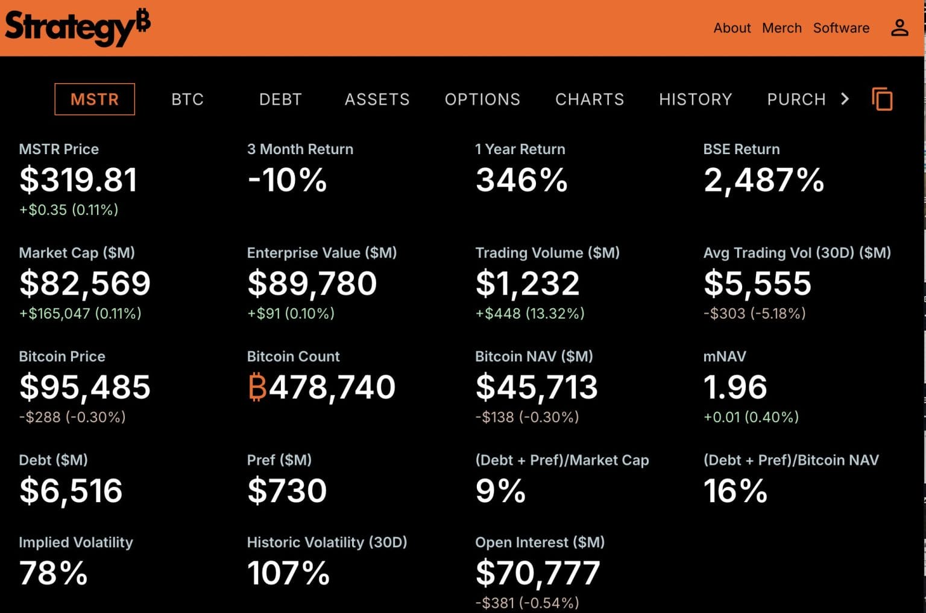Click the Open Interest value $70,777
This screenshot has height=613, width=926.
pyautogui.click(x=538, y=573)
